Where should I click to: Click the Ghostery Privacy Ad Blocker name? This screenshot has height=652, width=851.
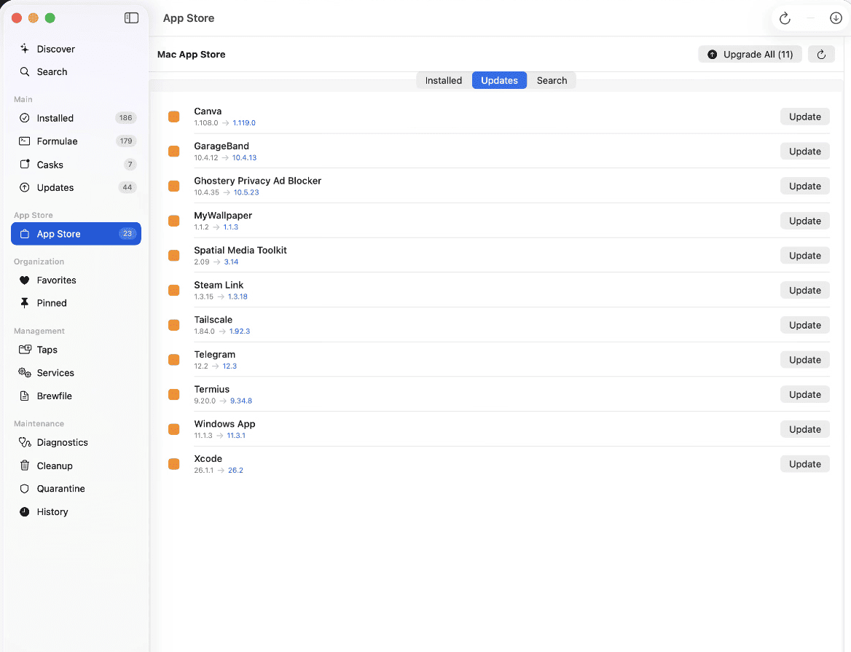click(x=258, y=181)
